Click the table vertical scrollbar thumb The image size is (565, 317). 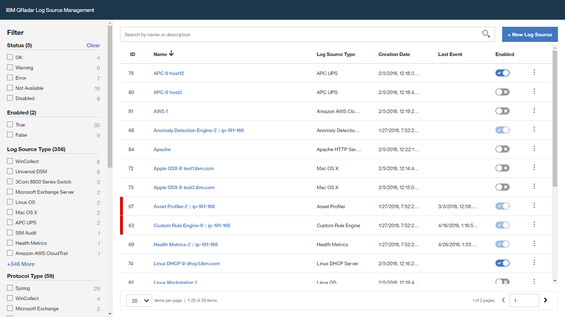pos(555,118)
